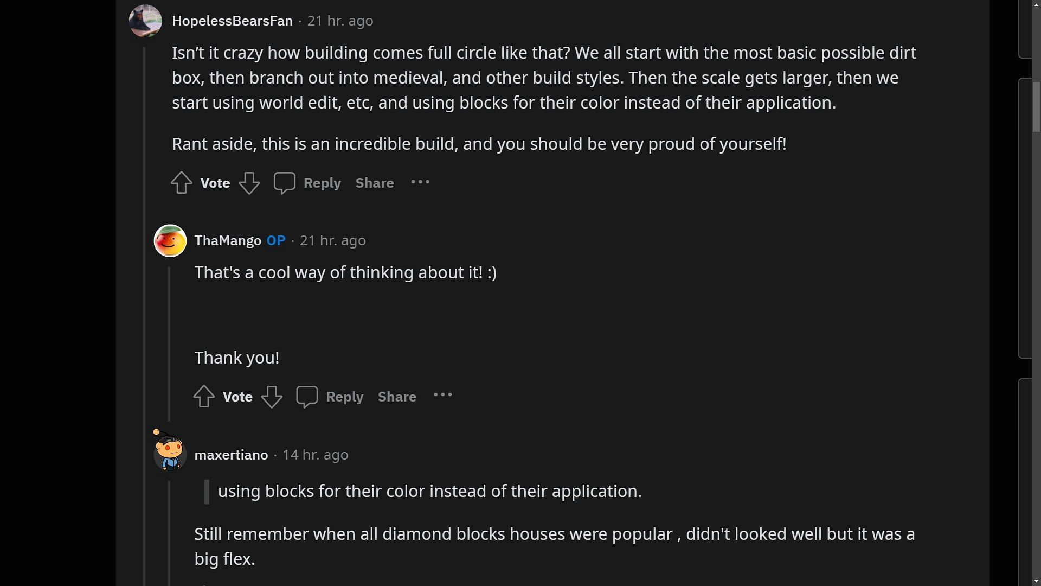
Task: Click the downvote arrow on ThaMango comment
Action: coord(272,397)
